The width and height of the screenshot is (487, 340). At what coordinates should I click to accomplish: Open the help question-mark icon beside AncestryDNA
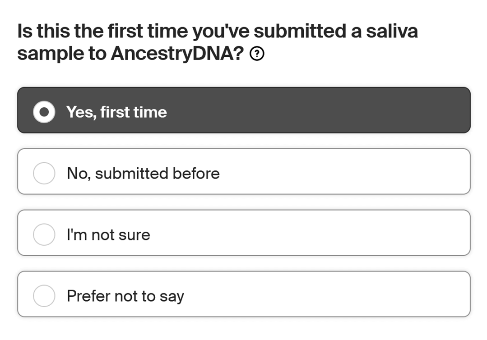coord(257,54)
